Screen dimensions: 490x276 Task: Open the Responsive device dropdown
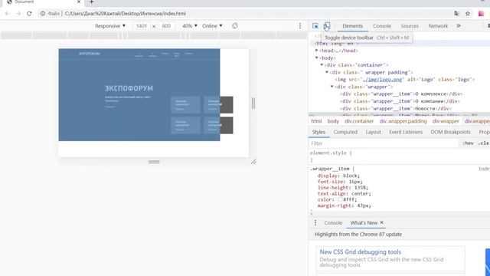(x=110, y=26)
